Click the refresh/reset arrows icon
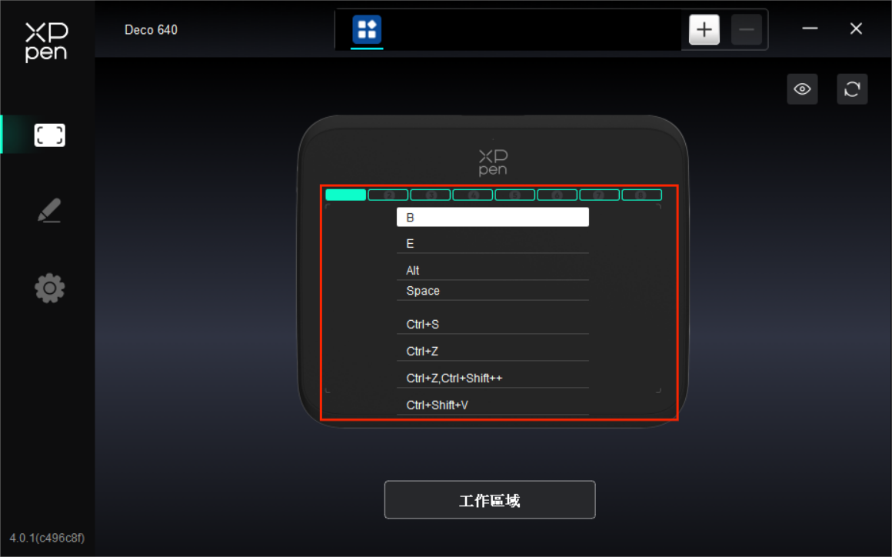This screenshot has width=892, height=557. coord(851,89)
